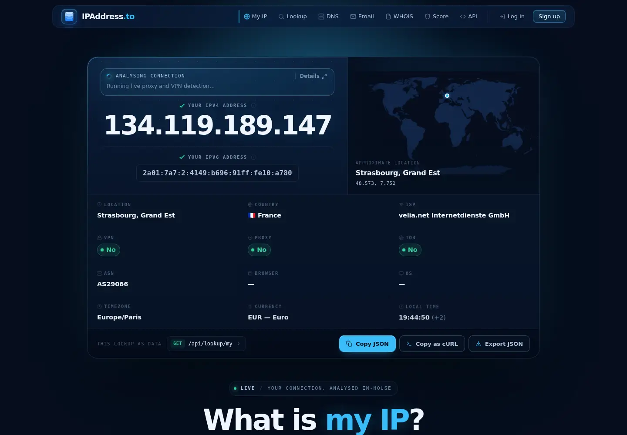Click the EUR — Euro currency value
This screenshot has width=627, height=435.
pos(268,317)
